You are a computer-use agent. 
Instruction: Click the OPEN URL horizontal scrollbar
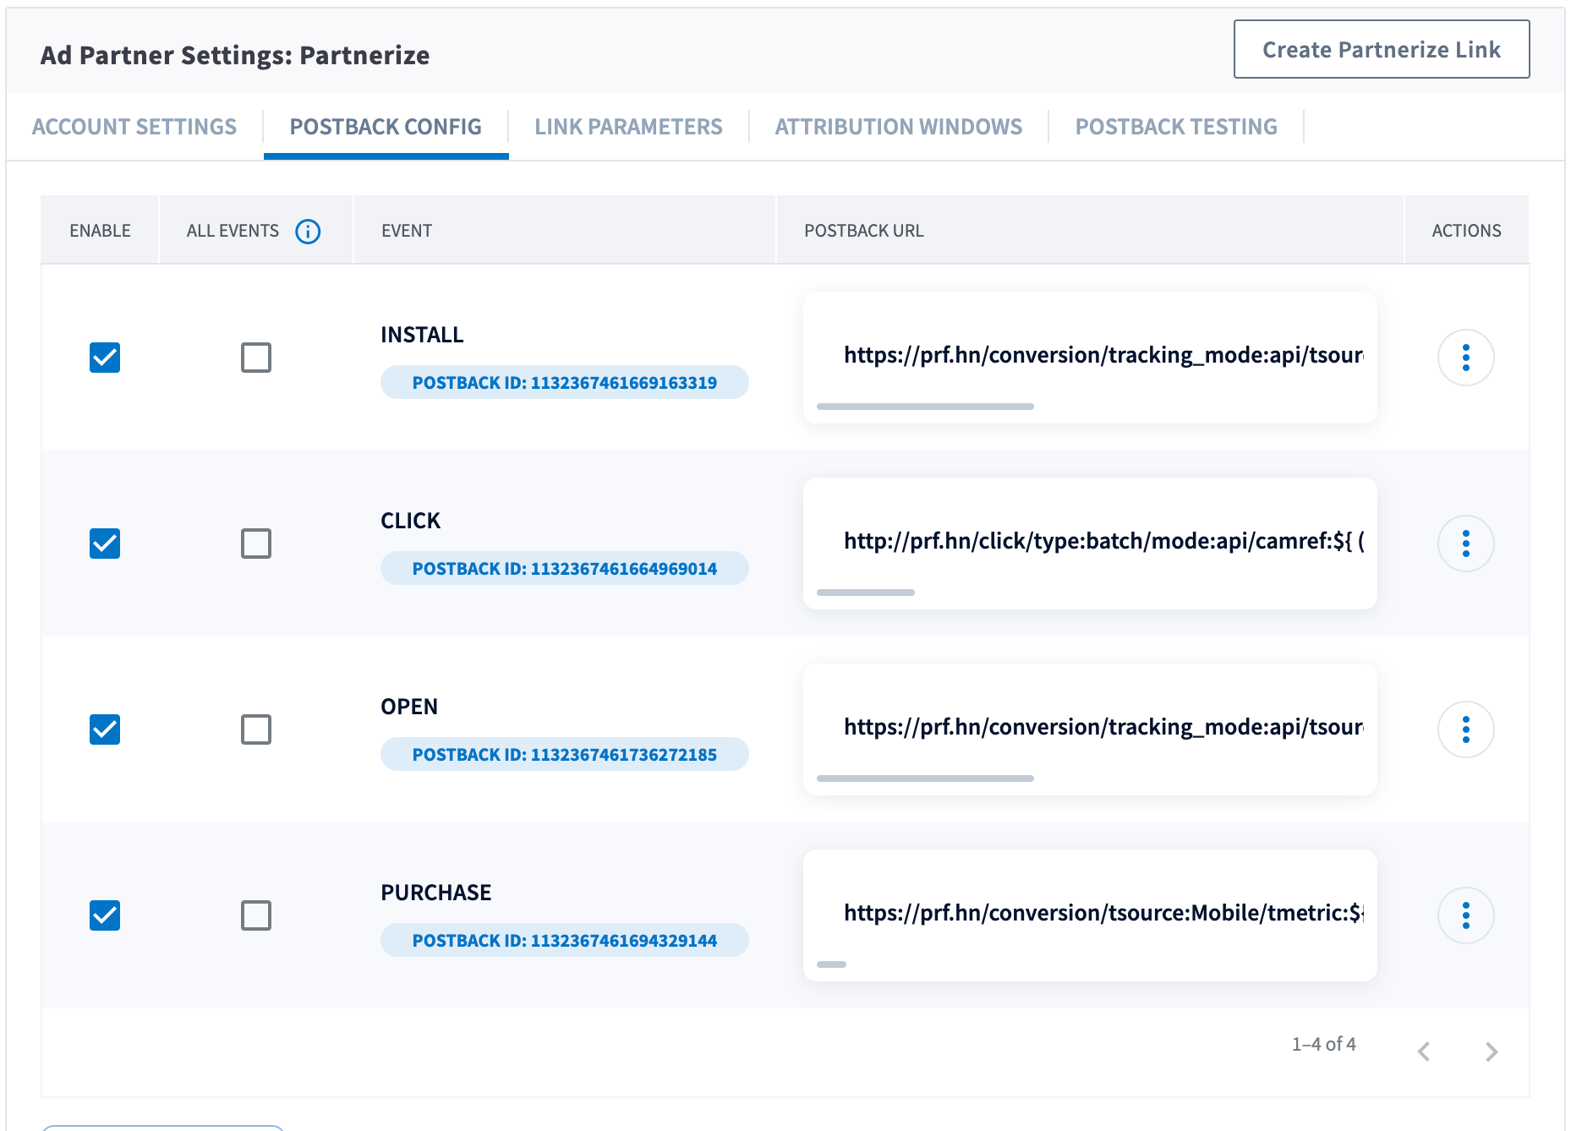(925, 779)
